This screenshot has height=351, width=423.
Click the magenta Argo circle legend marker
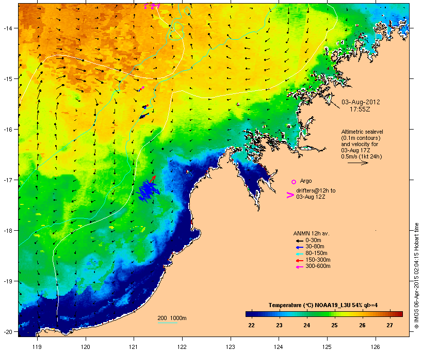click(x=294, y=182)
